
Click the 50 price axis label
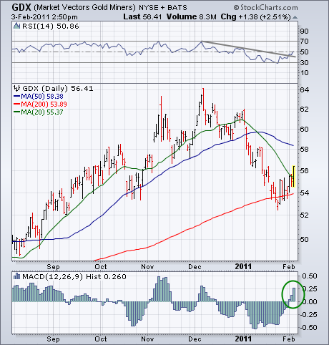click(x=305, y=240)
